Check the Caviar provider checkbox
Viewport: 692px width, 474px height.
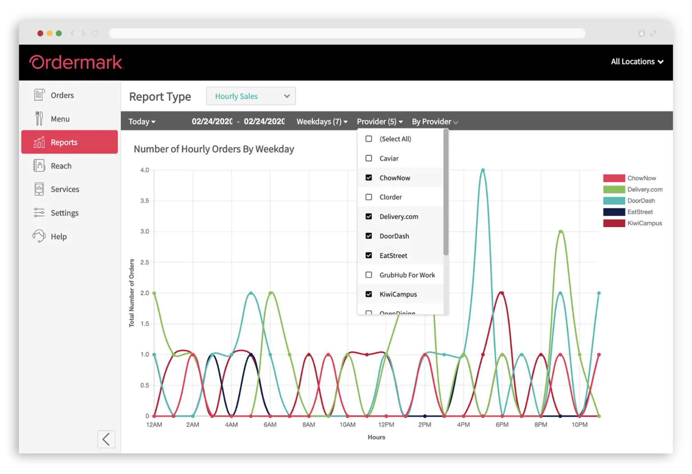point(369,158)
